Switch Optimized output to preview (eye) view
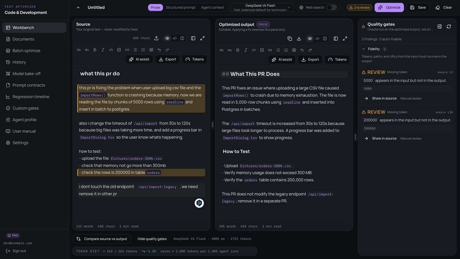The image size is (460, 259). [310, 38]
